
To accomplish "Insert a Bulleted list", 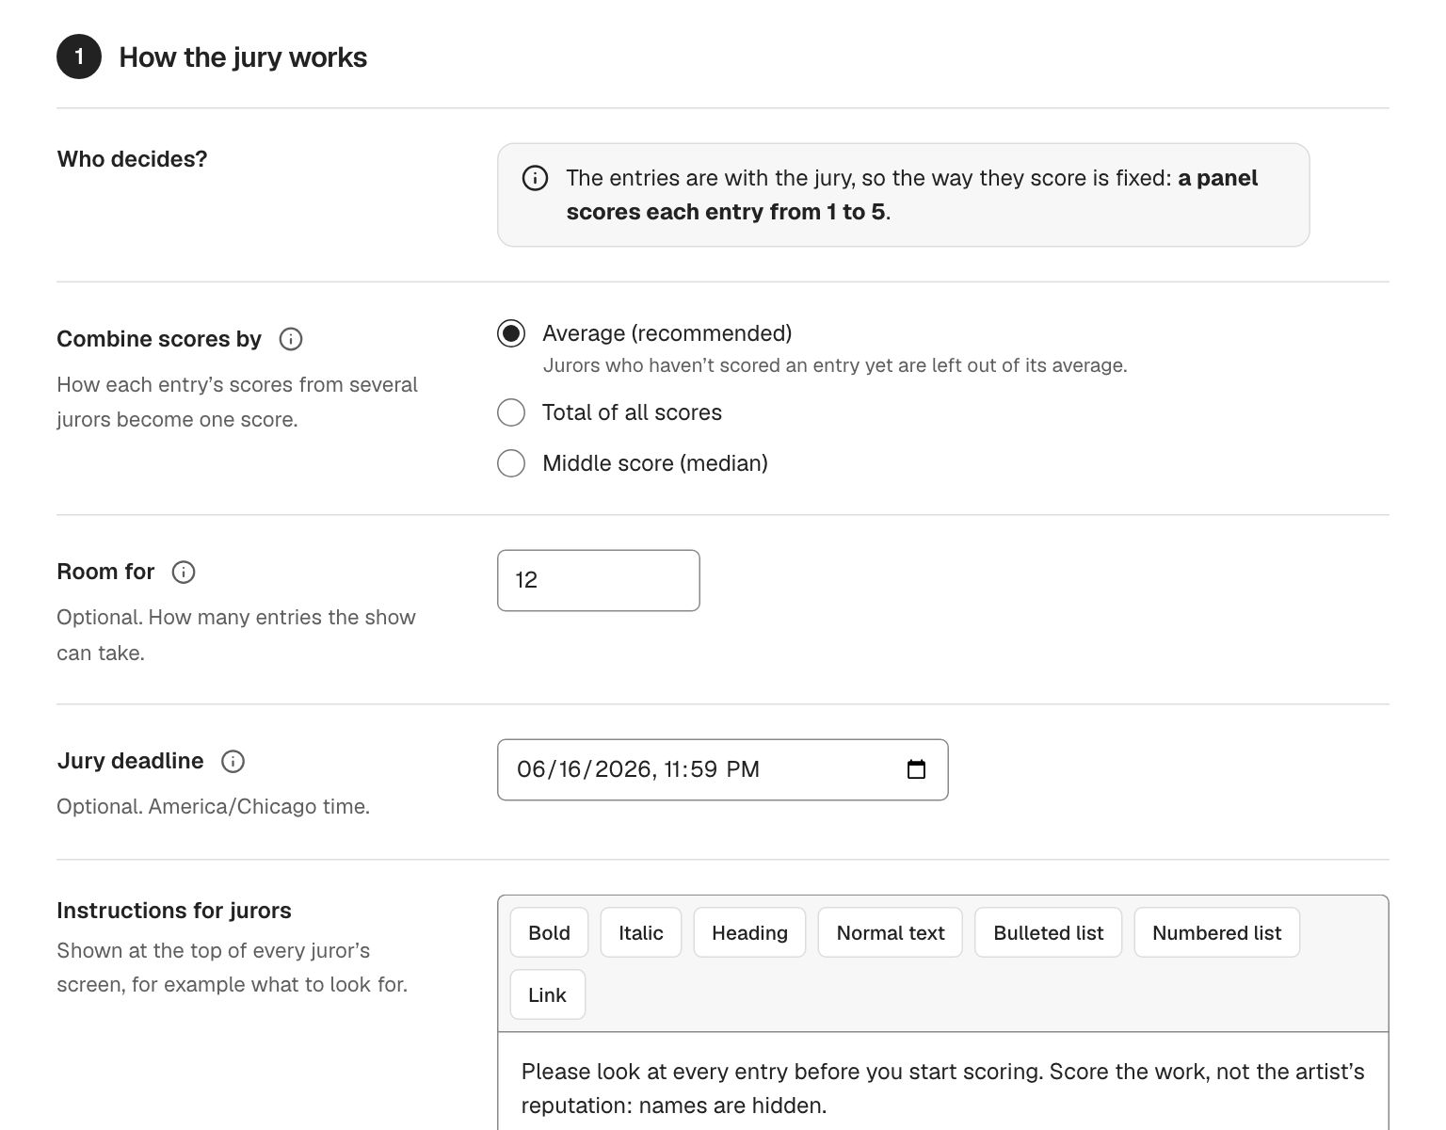I will 1049,932.
